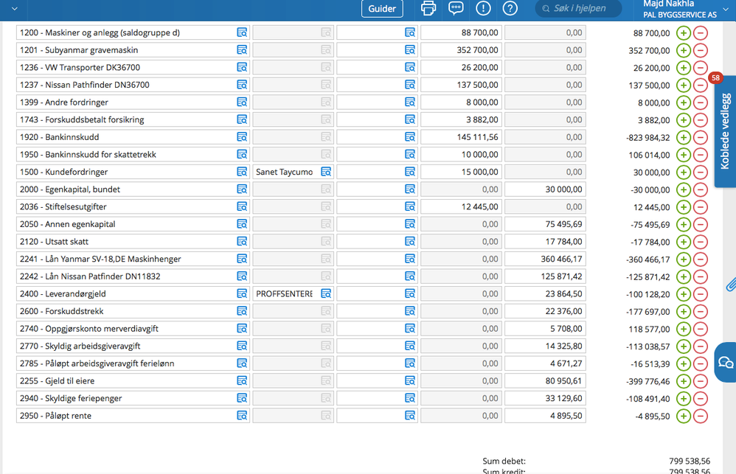Image resolution: width=736 pixels, height=474 pixels.
Task: Open account lookup for 1200 - Maskiner og anlegg
Action: [x=242, y=32]
